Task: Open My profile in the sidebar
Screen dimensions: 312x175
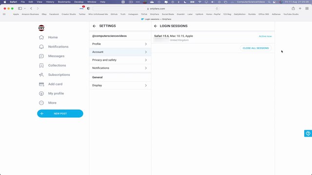Action: pyautogui.click(x=51, y=93)
